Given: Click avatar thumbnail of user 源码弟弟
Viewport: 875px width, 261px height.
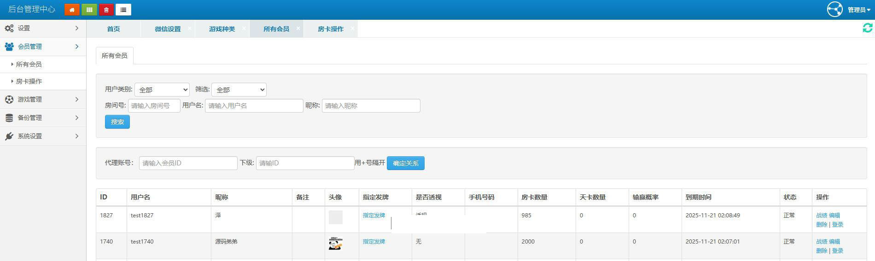Looking at the screenshot, I should 336,244.
